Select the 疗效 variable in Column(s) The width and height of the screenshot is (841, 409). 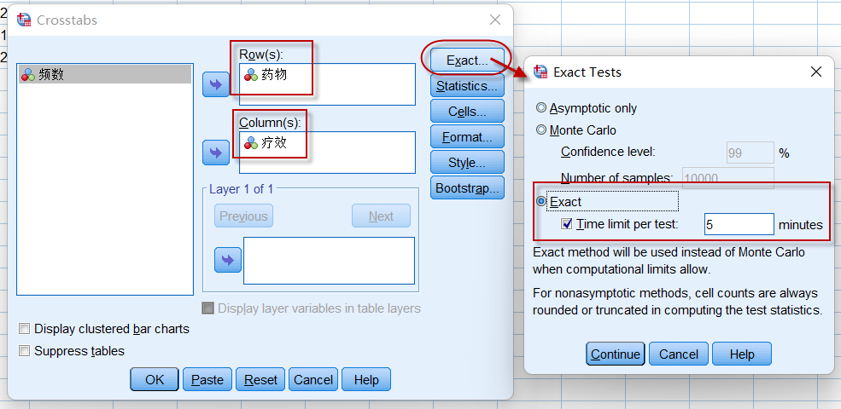tap(273, 143)
